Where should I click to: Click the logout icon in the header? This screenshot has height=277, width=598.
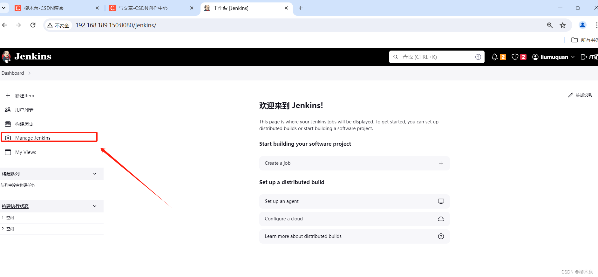tap(584, 57)
